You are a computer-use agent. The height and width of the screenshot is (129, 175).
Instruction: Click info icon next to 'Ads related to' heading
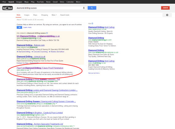coord(47,33)
